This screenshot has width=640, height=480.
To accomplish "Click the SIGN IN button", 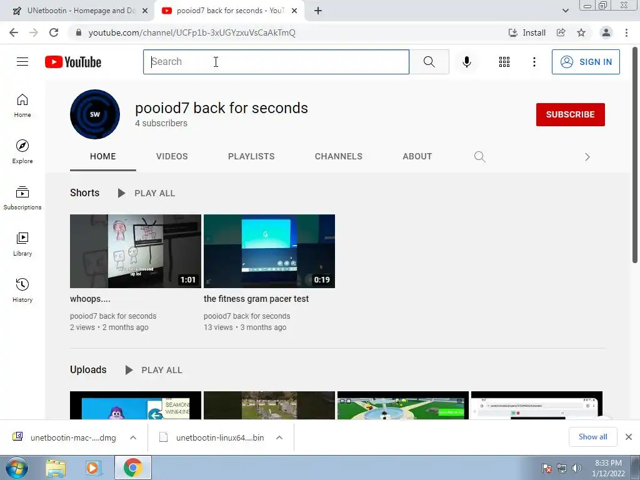I will 586,62.
